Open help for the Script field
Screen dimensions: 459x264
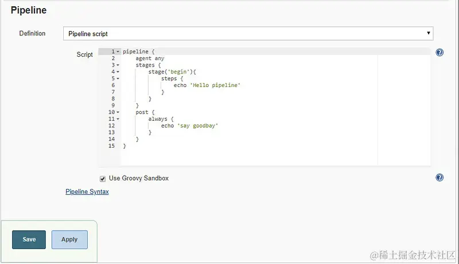tap(439, 53)
